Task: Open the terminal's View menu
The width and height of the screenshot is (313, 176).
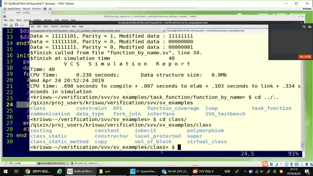Action: click(46, 26)
